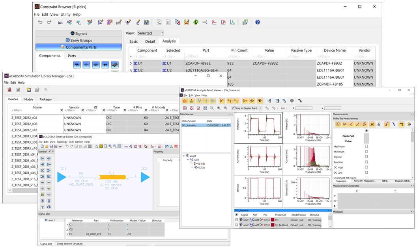Click the Undo arrow in Constraint Browser toolbar
Image resolution: width=417 pixels, height=248 pixels.
pyautogui.click(x=40, y=22)
